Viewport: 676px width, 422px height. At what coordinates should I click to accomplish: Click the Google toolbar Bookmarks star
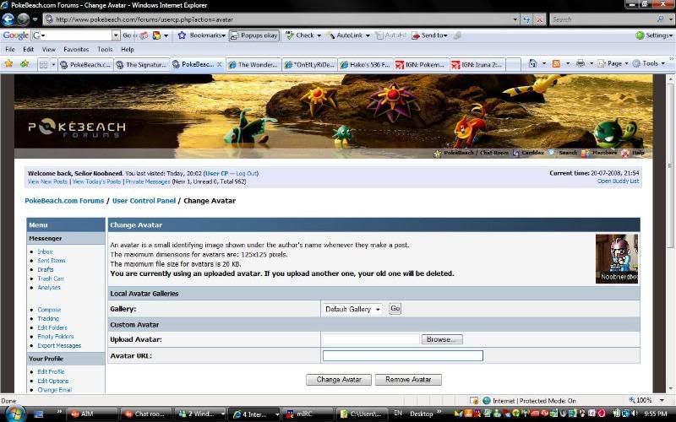[x=183, y=35]
